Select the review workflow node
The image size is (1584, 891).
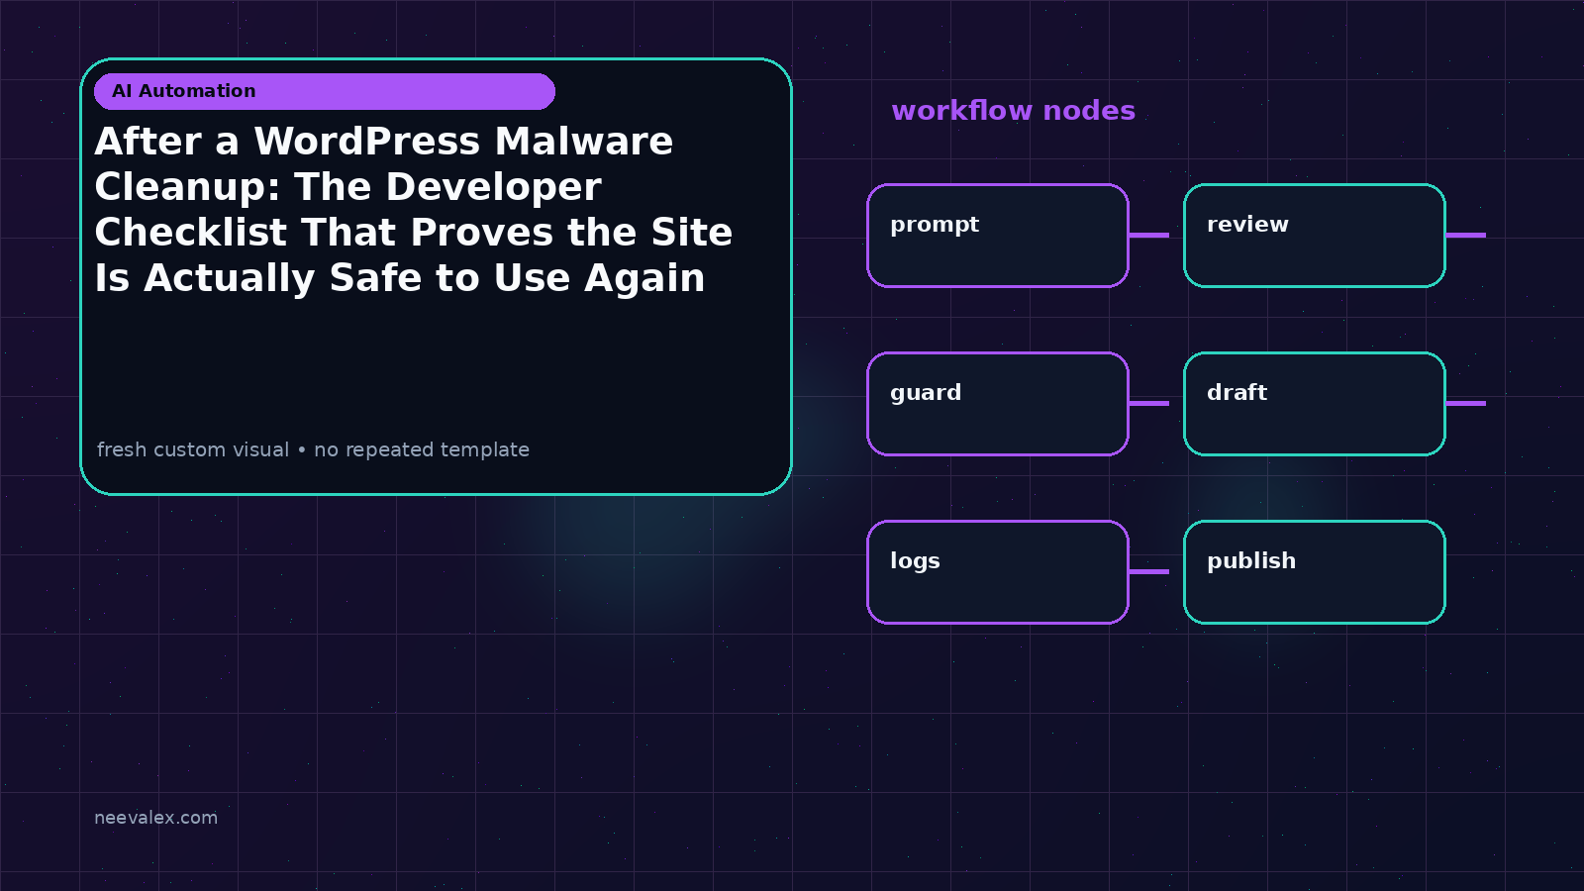(1315, 236)
